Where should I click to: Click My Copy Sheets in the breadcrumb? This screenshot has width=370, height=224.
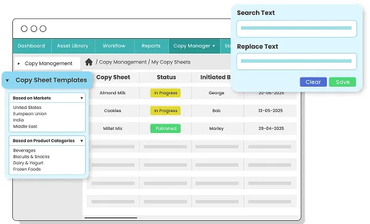coord(171,62)
